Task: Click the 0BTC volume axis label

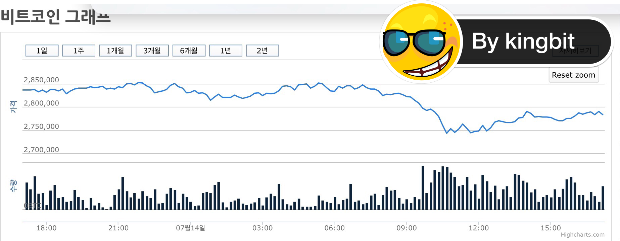Action: tap(33, 206)
